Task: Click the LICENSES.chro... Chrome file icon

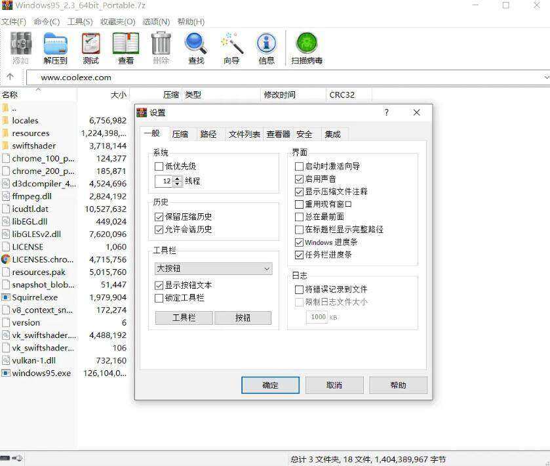Action: (x=6, y=259)
